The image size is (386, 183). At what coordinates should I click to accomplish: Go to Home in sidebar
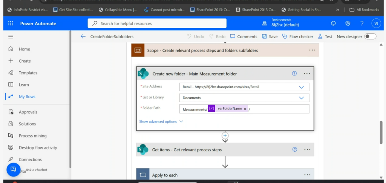coord(25,49)
